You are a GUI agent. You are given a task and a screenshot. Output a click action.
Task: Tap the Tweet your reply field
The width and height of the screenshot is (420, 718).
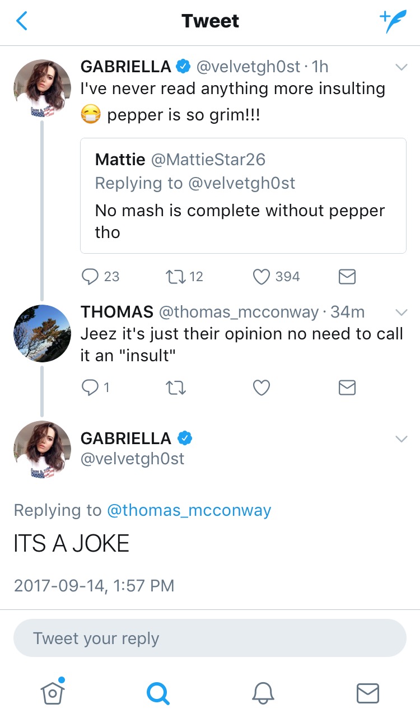(x=209, y=638)
